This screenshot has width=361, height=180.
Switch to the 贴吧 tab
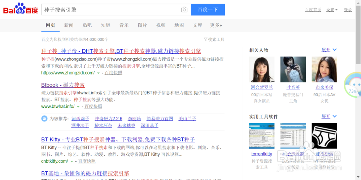point(87,25)
